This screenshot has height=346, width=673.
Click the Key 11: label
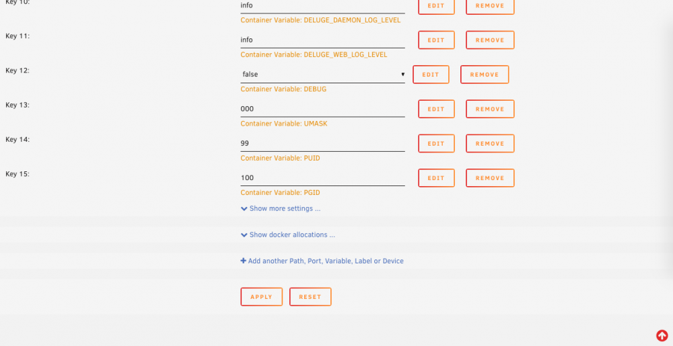click(x=17, y=36)
